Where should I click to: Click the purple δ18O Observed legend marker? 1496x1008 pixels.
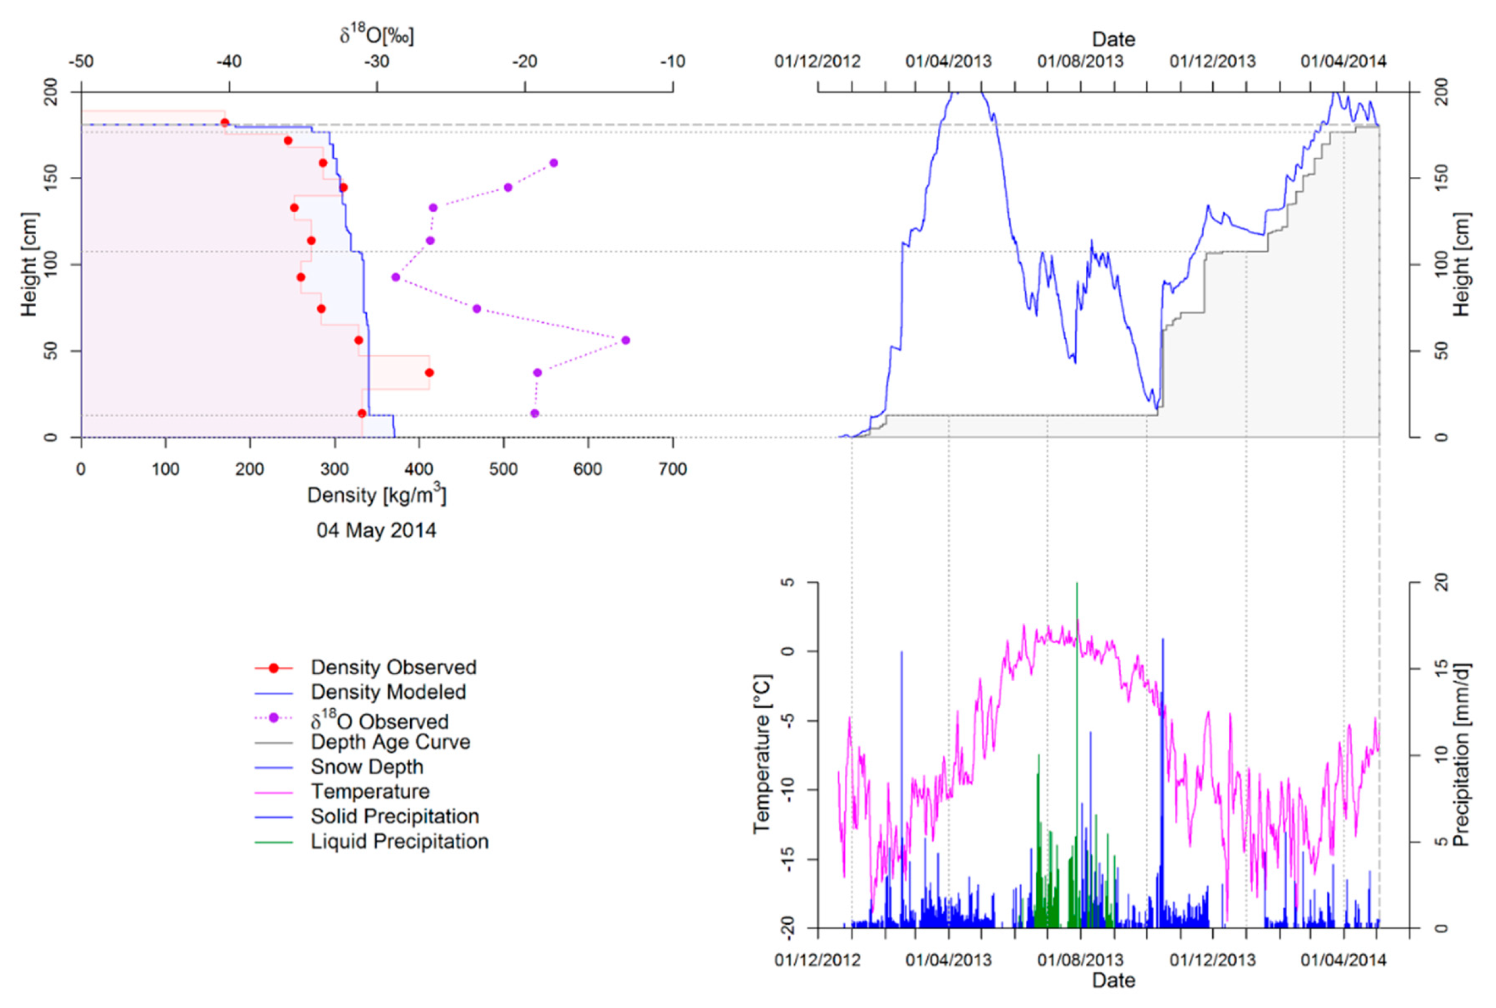tap(273, 718)
